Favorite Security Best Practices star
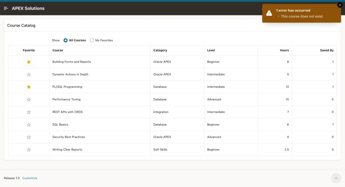The height and width of the screenshot is (187, 345). coord(29,137)
